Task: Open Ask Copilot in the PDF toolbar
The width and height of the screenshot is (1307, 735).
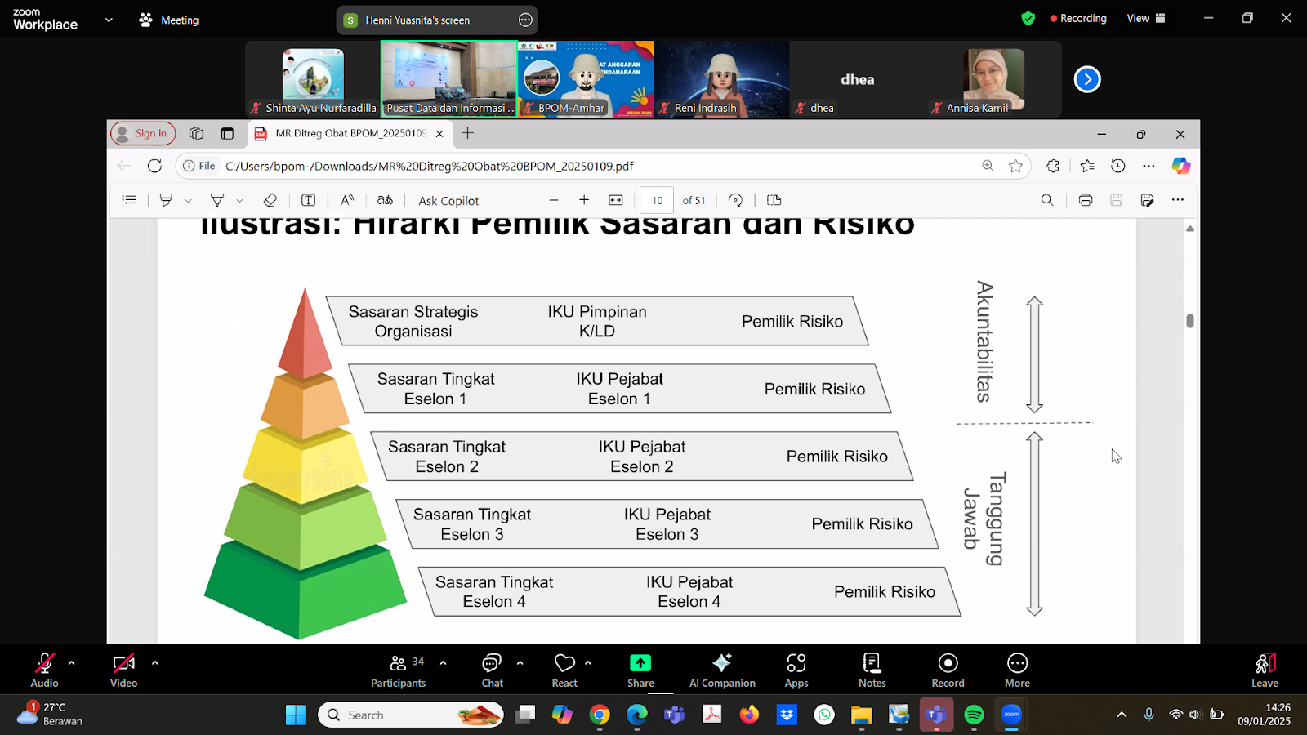Action: click(x=448, y=200)
